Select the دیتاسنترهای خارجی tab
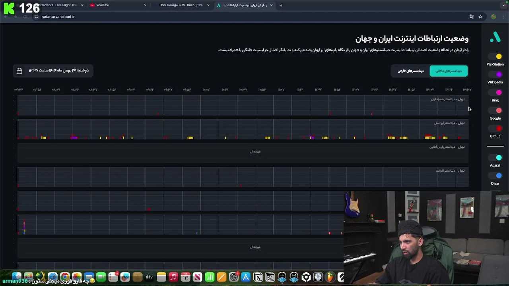509x286 pixels. coord(410,71)
